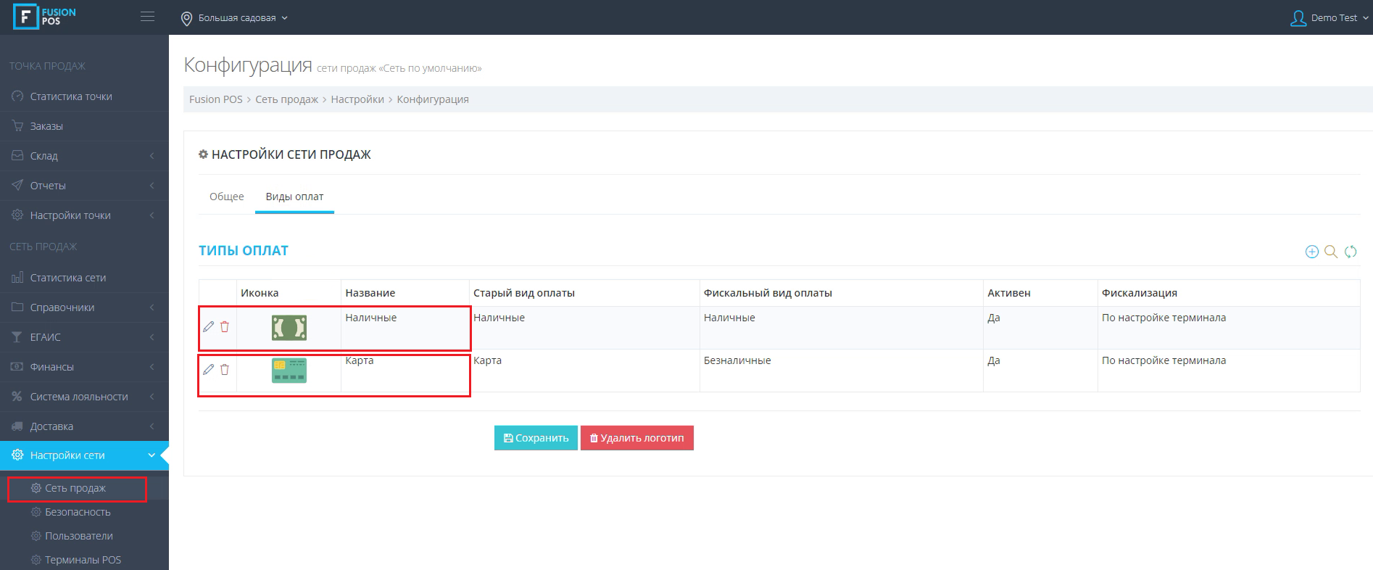Click the Наличные cash icon thumbnail
Image resolution: width=1373 pixels, height=570 pixels.
[289, 328]
